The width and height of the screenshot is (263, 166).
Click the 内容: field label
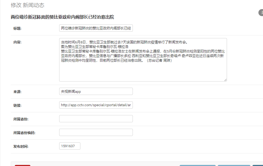tap(17, 42)
